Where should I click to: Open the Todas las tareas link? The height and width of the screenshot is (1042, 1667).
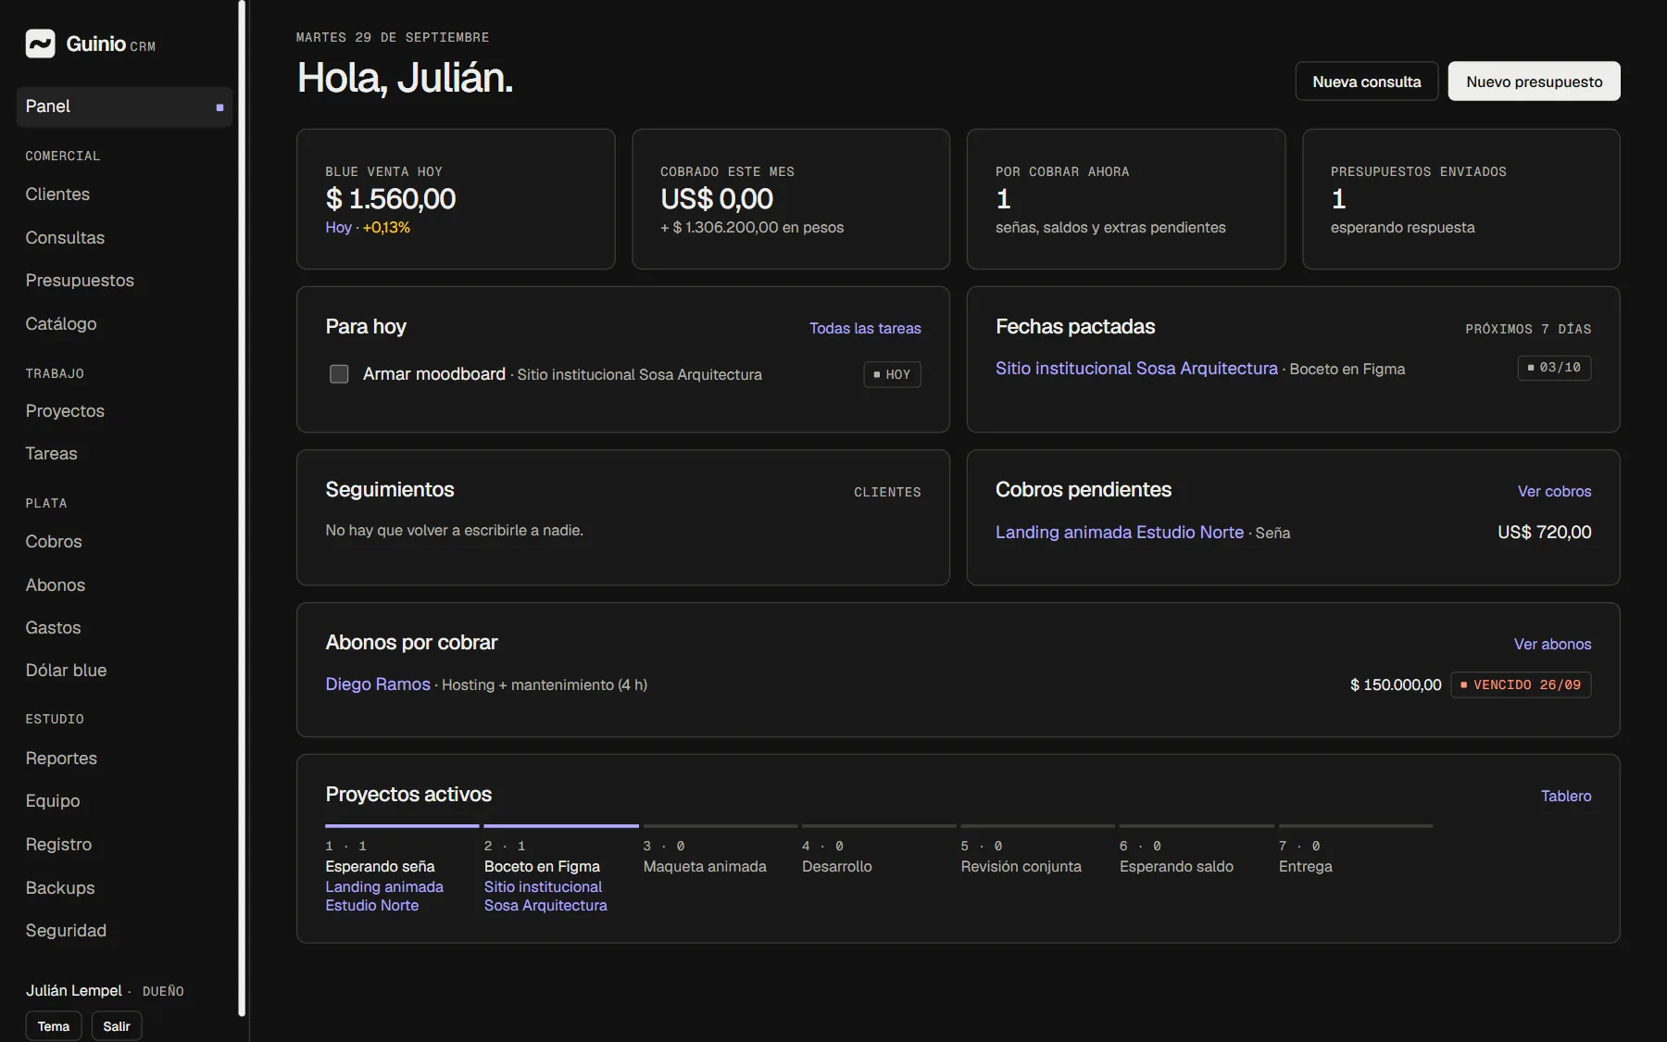coord(865,328)
